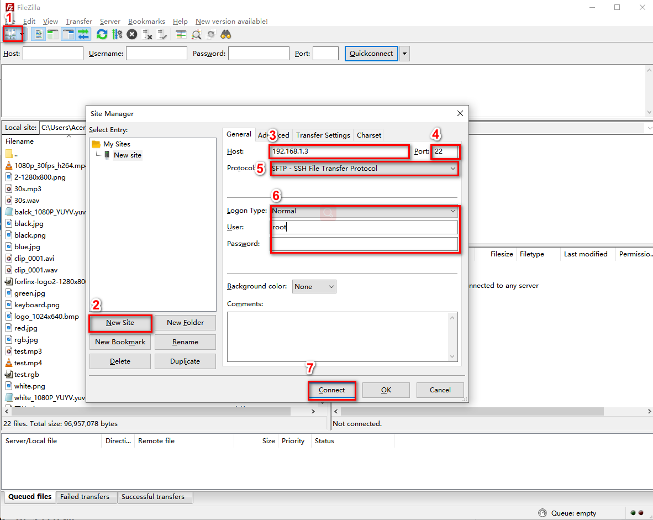The width and height of the screenshot is (653, 520).
Task: Click the disconnect from server icon
Action: click(147, 34)
